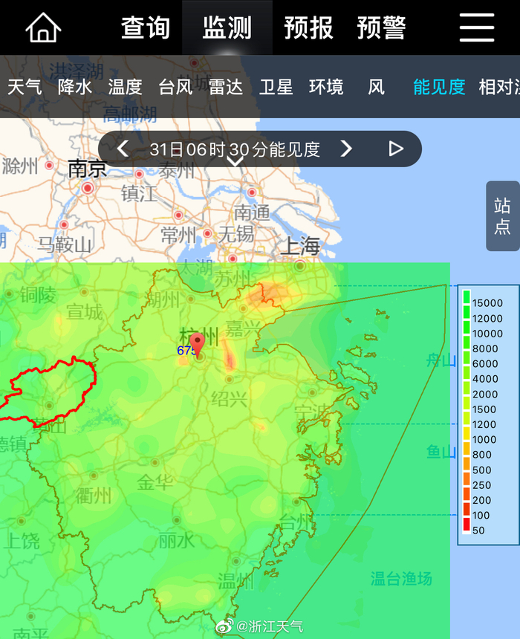Screen dimensions: 520x639
Task: Open the hamburger menu
Action: [477, 27]
